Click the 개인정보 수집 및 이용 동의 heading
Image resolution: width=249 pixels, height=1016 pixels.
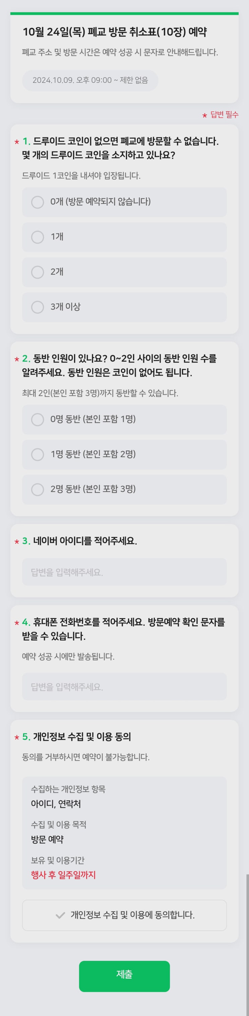pyautogui.click(x=82, y=736)
